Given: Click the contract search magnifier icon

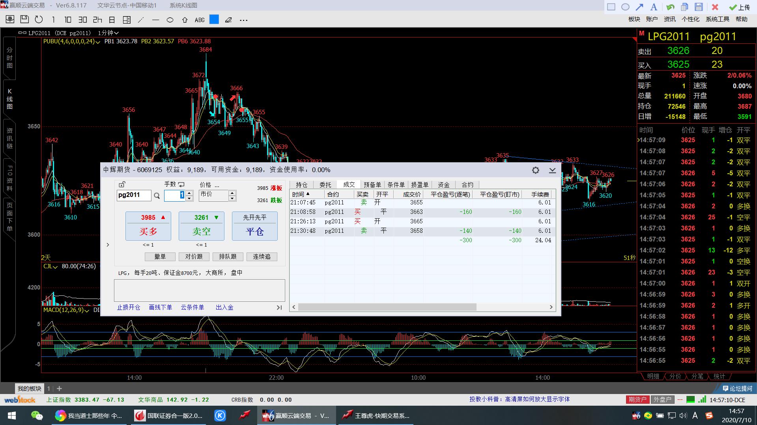Looking at the screenshot, I should [157, 196].
